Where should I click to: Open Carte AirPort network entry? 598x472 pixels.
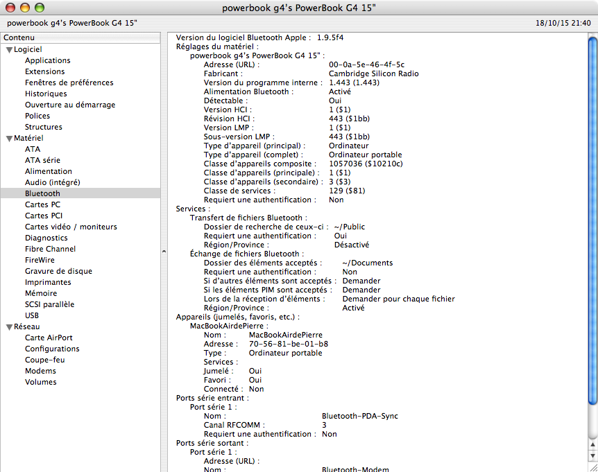[x=49, y=338]
